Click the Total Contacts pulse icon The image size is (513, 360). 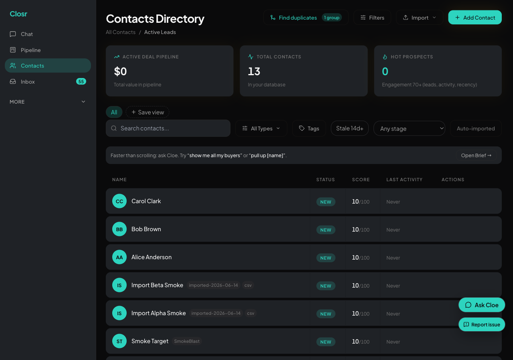[250, 57]
